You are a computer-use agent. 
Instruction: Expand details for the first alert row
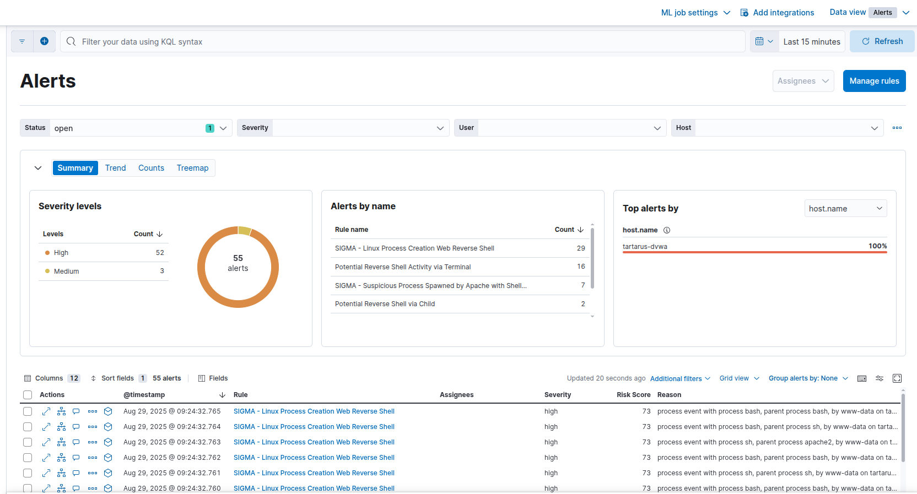click(x=46, y=411)
